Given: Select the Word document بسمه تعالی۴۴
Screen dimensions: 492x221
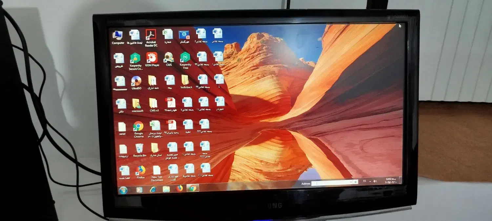Looking at the screenshot, I should (x=202, y=82).
